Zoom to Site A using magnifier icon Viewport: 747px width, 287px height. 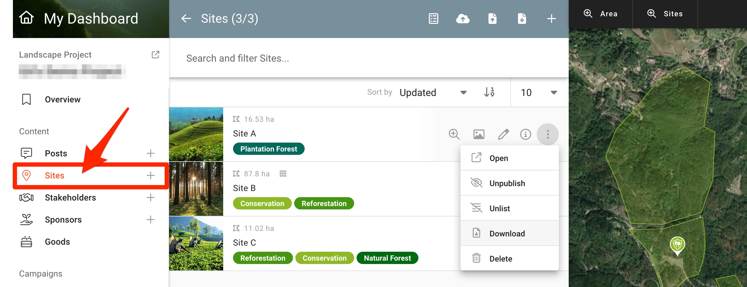tap(454, 134)
